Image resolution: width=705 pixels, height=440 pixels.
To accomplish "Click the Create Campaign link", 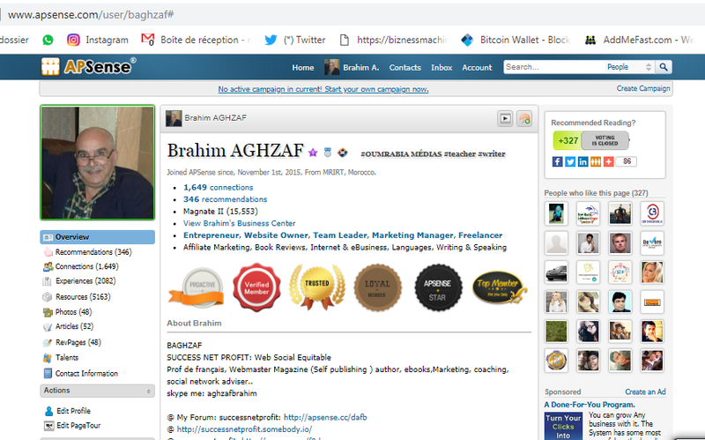I will [x=643, y=89].
